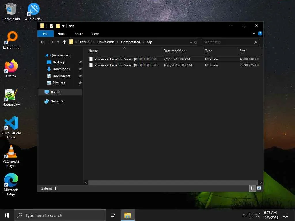The image size is (295, 221).
Task: Launch Firefox from the desktop
Action: 11,68
